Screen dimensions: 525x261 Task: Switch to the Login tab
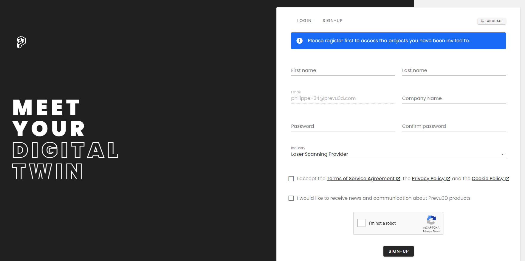click(x=304, y=21)
